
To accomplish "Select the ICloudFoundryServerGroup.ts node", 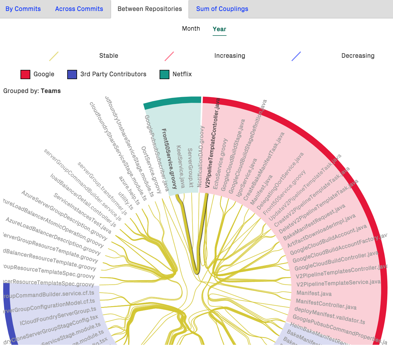I will point(58,317).
